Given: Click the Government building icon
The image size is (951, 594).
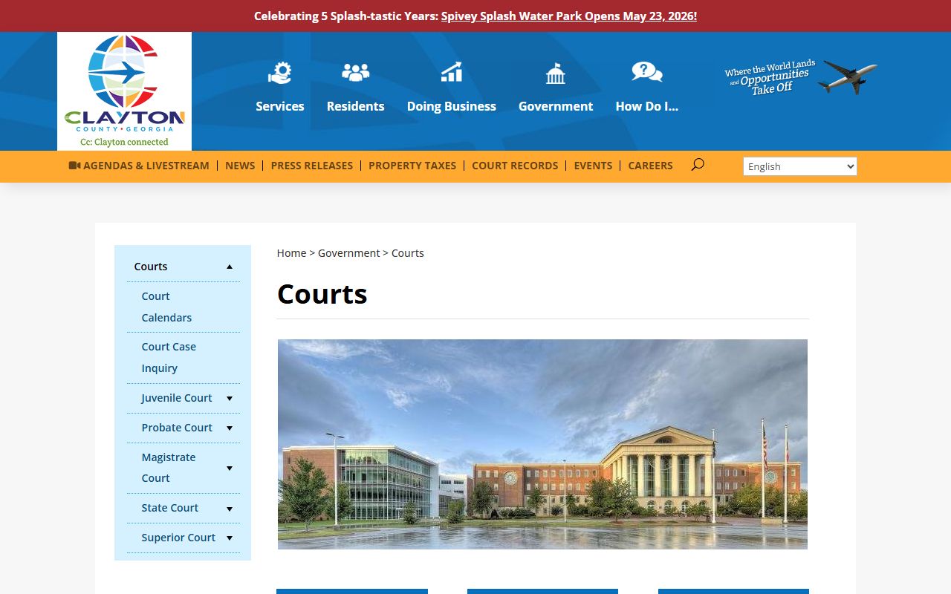Looking at the screenshot, I should (555, 73).
